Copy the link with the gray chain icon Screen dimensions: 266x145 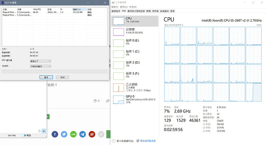pyautogui.click(x=101, y=134)
